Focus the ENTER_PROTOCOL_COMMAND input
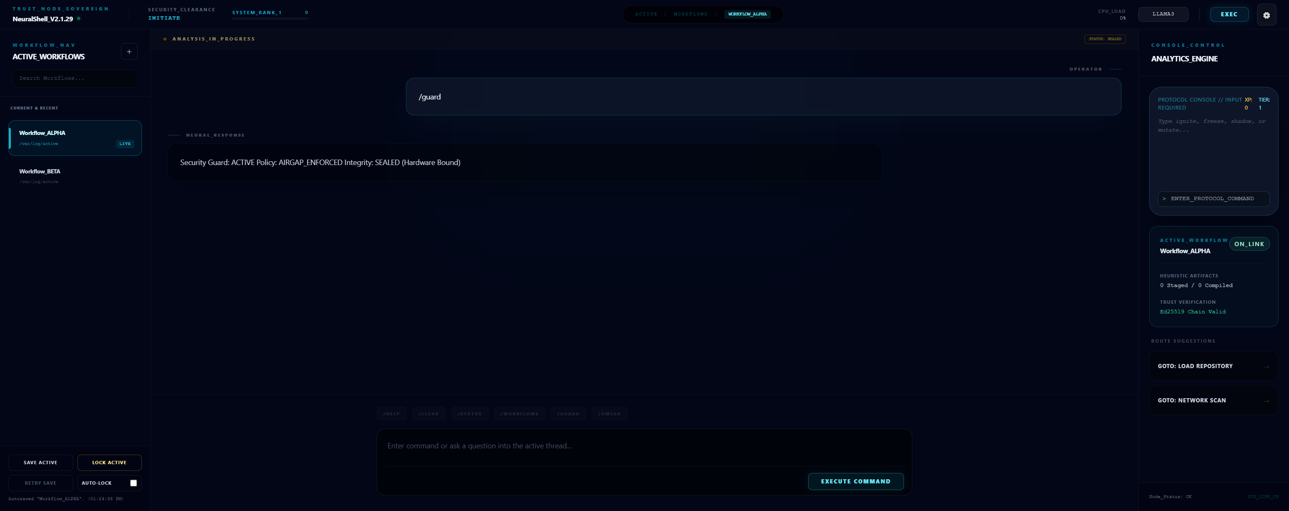 pyautogui.click(x=1213, y=199)
